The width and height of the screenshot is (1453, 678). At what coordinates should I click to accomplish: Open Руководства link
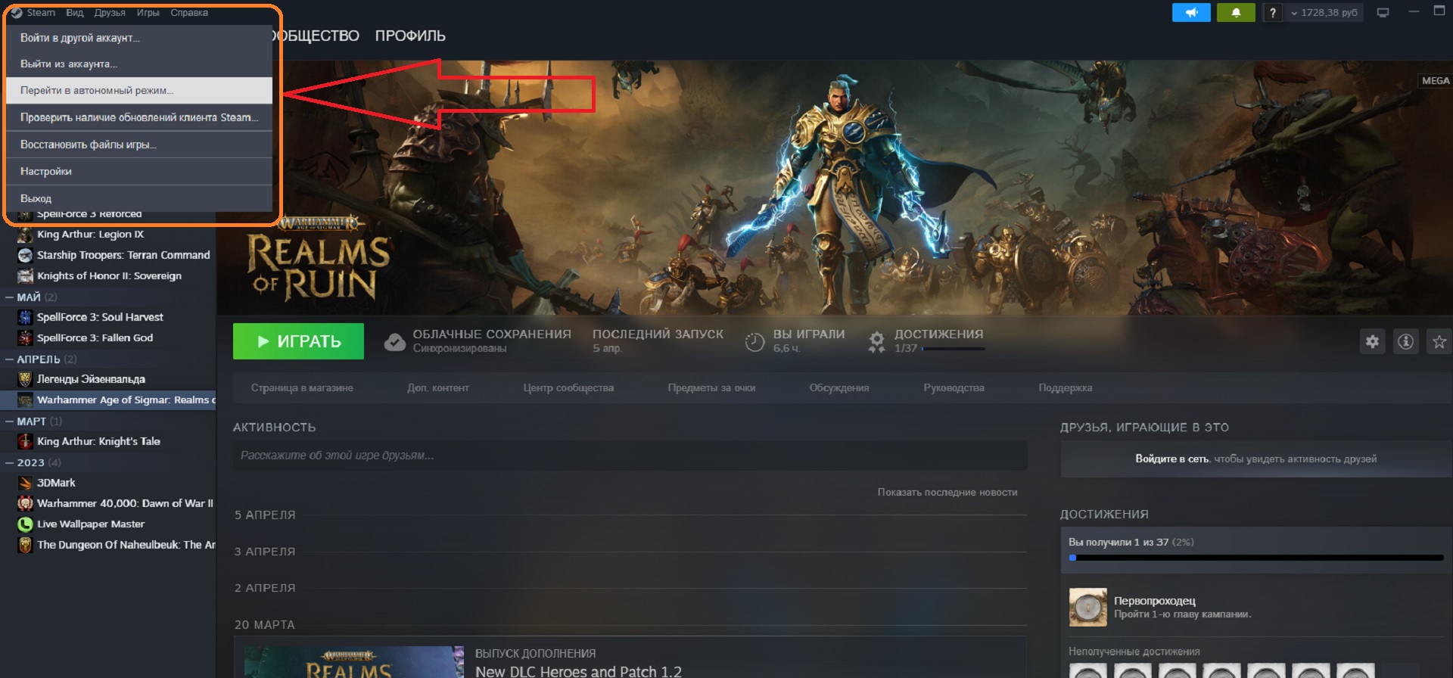pyautogui.click(x=954, y=388)
